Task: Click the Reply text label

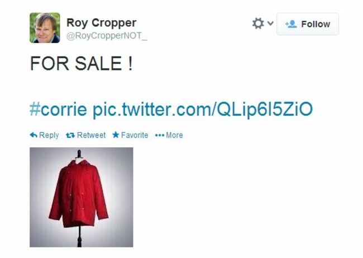Action: tap(49, 135)
